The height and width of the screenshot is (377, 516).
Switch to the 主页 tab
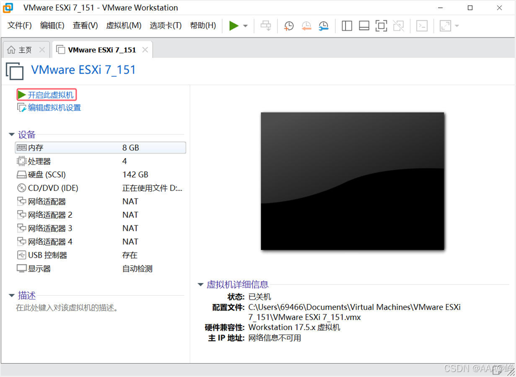pos(25,50)
